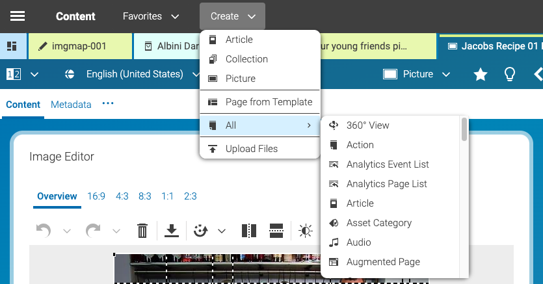The width and height of the screenshot is (543, 284).
Task: Click the dashboard tab icon
Action: pos(12,46)
